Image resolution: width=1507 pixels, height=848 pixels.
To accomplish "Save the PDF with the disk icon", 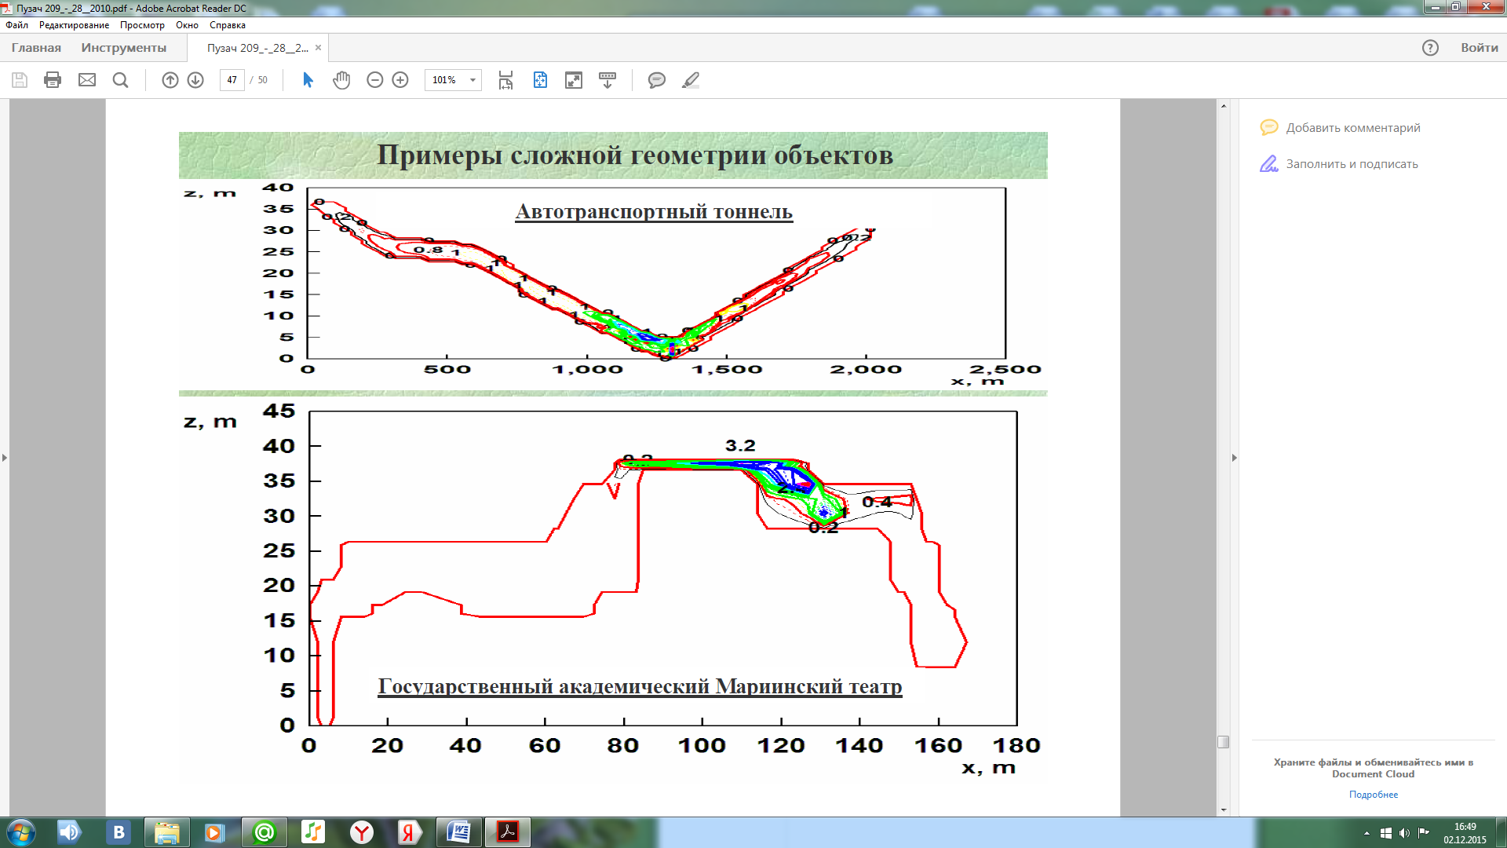I will 20,80.
